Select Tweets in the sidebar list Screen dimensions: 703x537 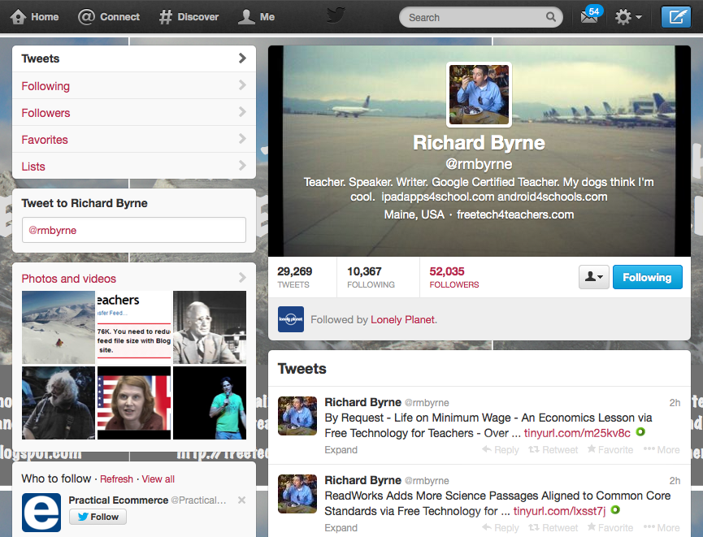pyautogui.click(x=134, y=58)
